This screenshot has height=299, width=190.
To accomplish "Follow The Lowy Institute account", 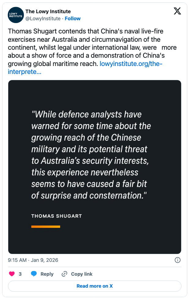I will (x=73, y=19).
